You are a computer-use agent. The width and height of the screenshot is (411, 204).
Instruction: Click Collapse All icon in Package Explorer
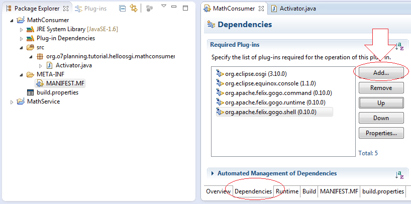[123, 9]
